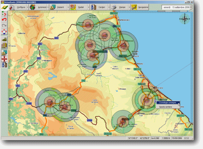Toggle construction sites layer in sidebar
The image size is (203, 149).
pyautogui.click(x=4, y=65)
